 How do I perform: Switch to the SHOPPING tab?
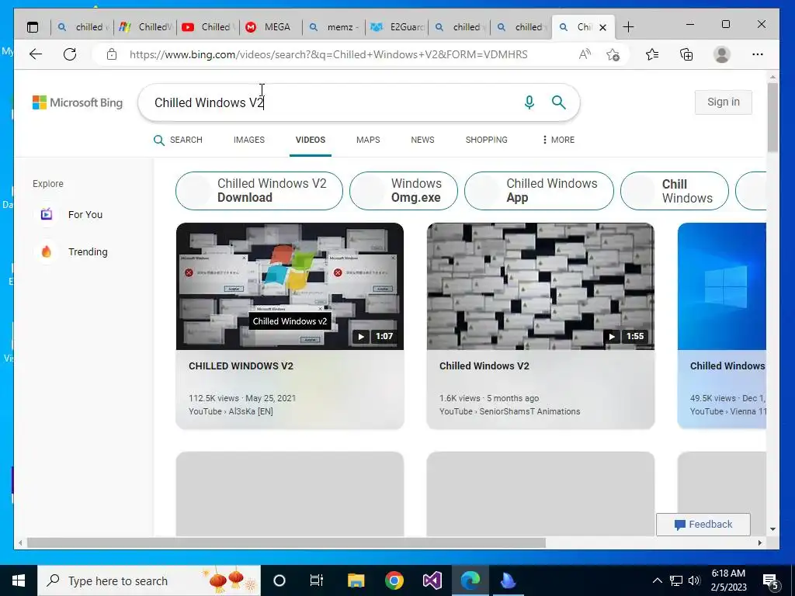[486, 140]
